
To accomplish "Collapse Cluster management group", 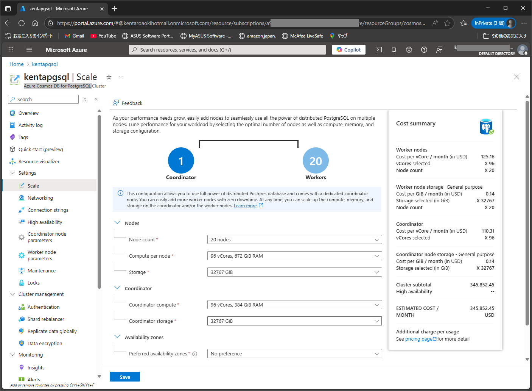I will (x=12, y=294).
